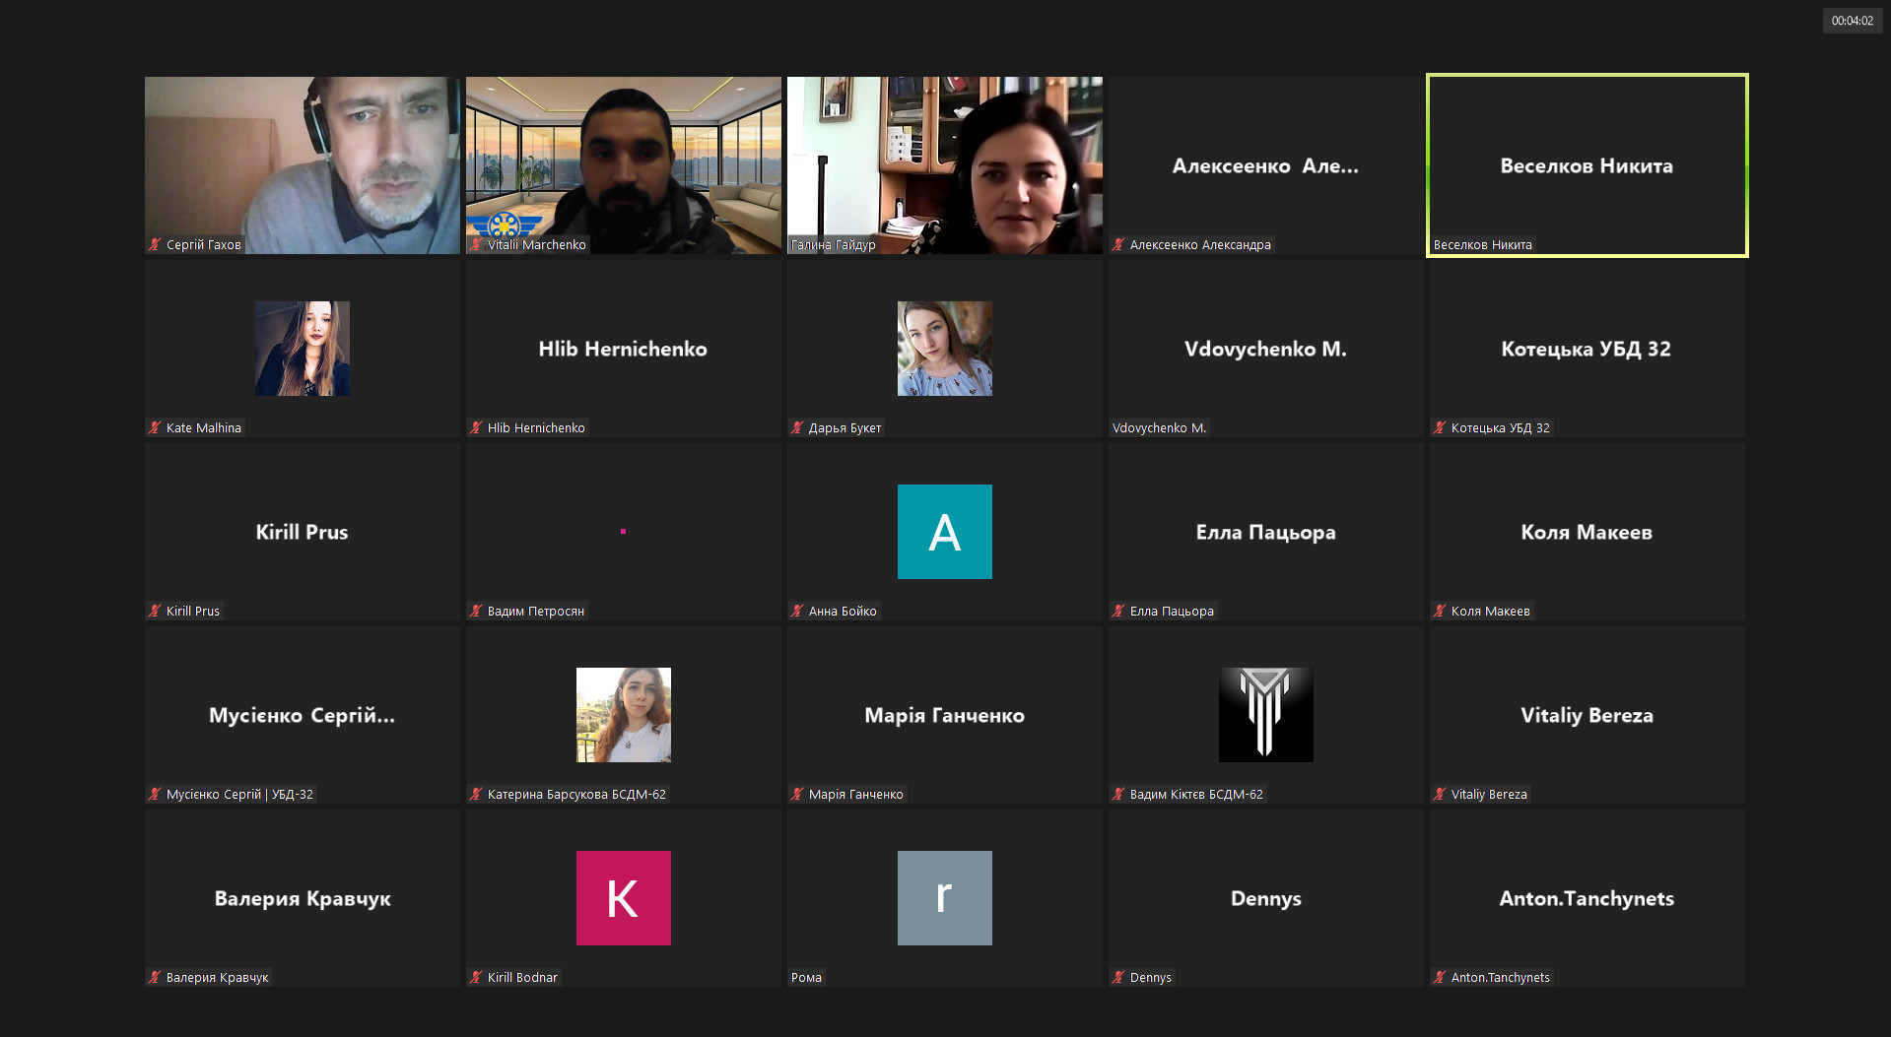
Task: Click muted mic icon beside Алексеенко Александра
Action: pyautogui.click(x=1118, y=244)
